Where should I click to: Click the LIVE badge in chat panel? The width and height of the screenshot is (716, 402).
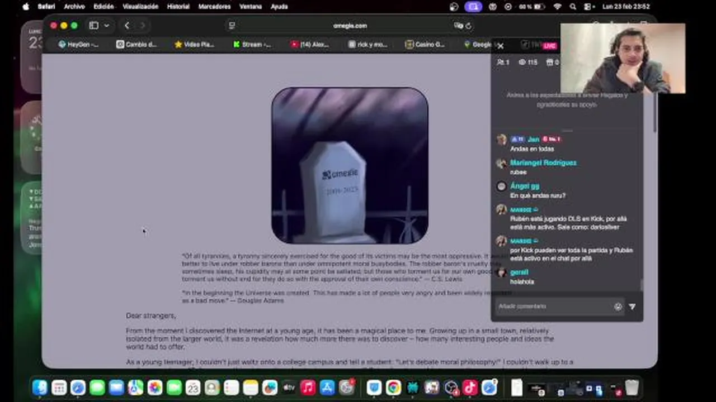point(549,46)
